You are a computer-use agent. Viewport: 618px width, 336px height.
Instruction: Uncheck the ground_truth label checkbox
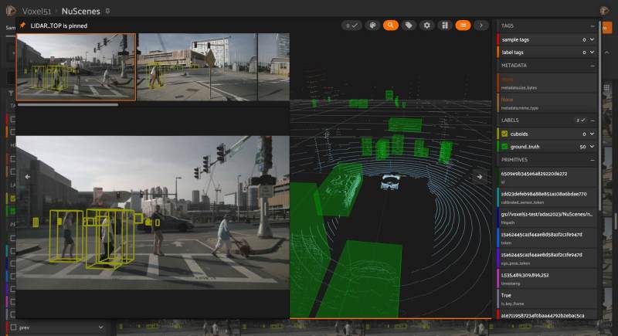click(504, 146)
